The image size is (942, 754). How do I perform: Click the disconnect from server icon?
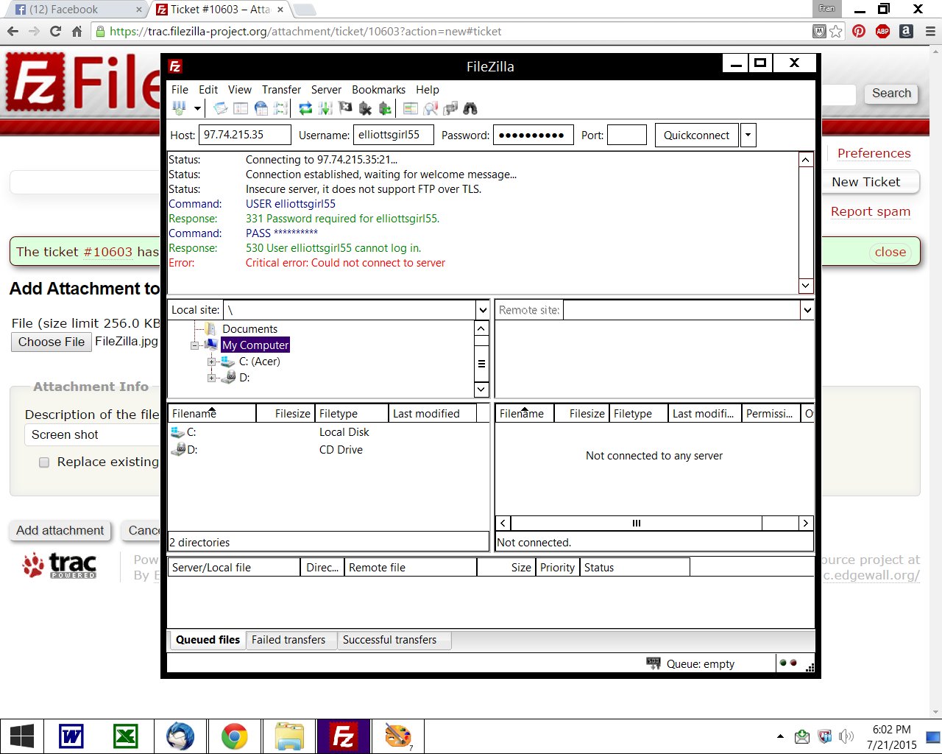[365, 108]
